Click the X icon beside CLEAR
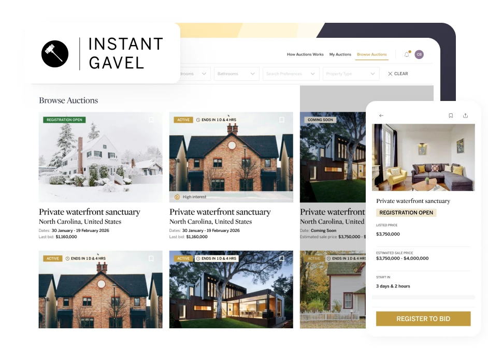 [x=390, y=74]
